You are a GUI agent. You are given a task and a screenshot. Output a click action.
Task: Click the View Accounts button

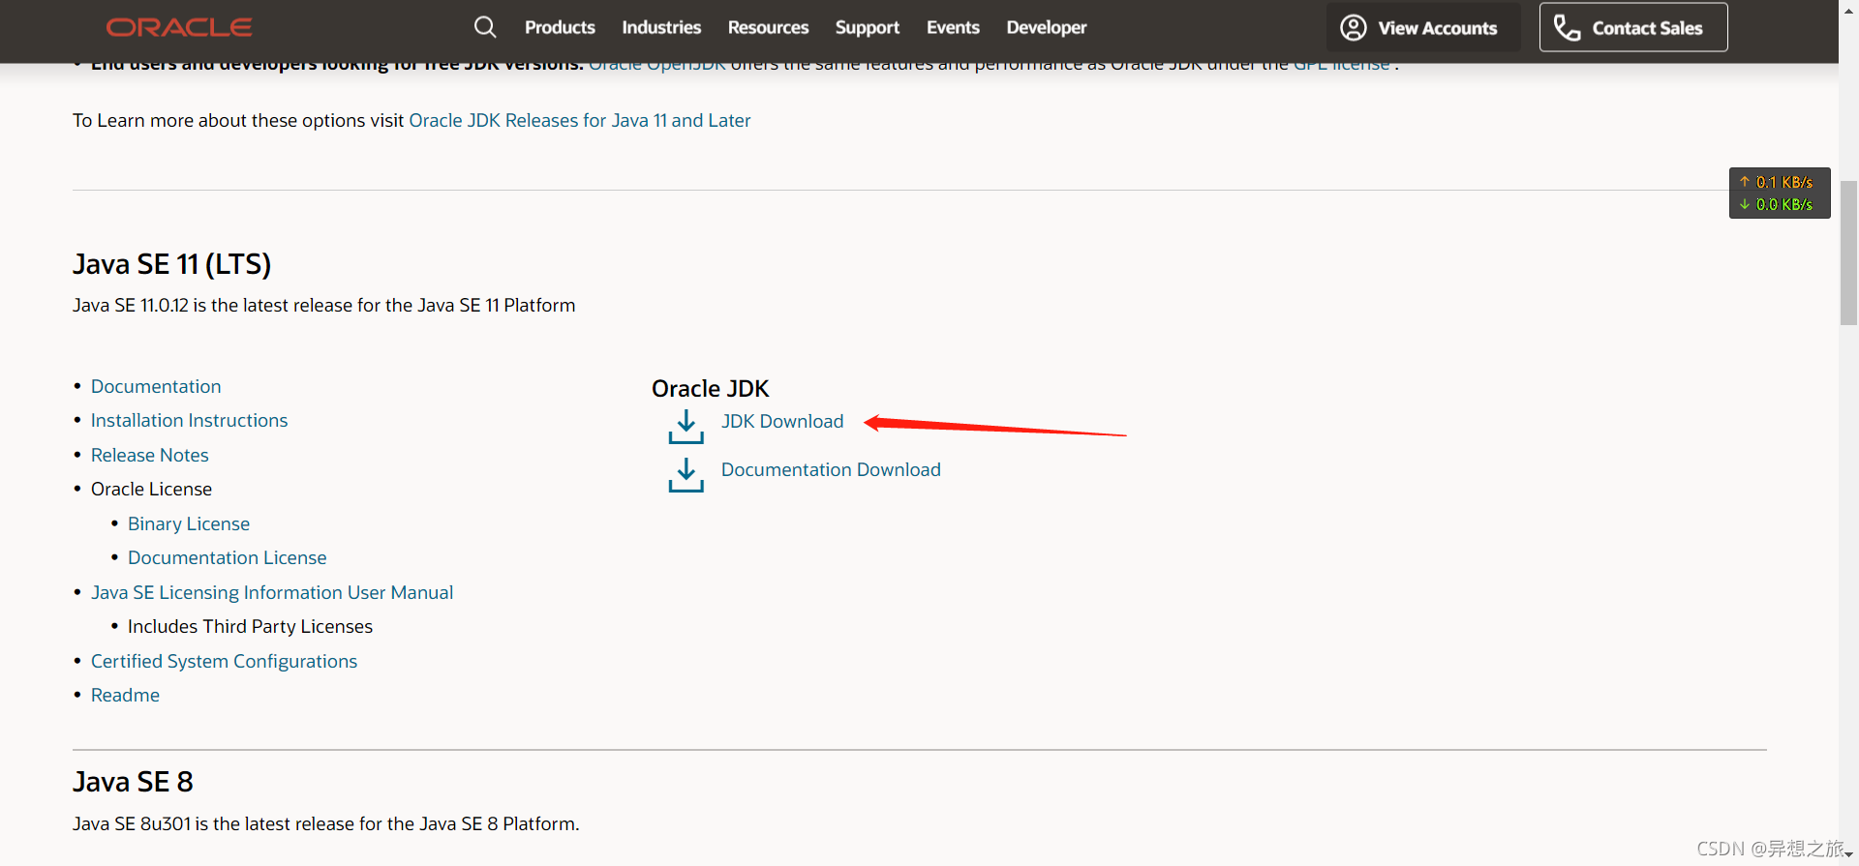pyautogui.click(x=1422, y=27)
